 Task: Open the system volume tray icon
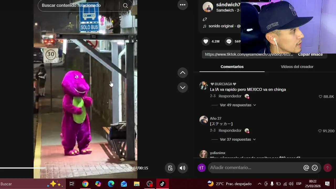[291, 184]
